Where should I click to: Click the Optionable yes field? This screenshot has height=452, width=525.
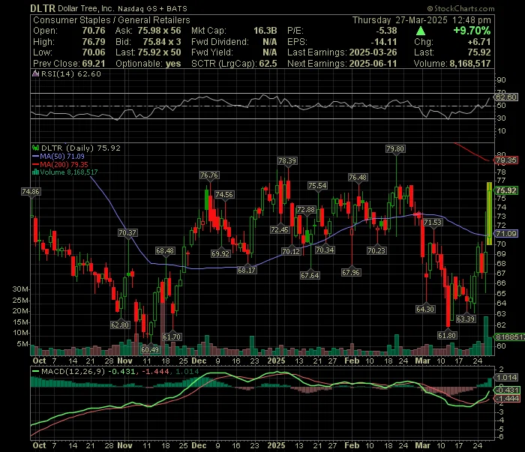pos(148,64)
